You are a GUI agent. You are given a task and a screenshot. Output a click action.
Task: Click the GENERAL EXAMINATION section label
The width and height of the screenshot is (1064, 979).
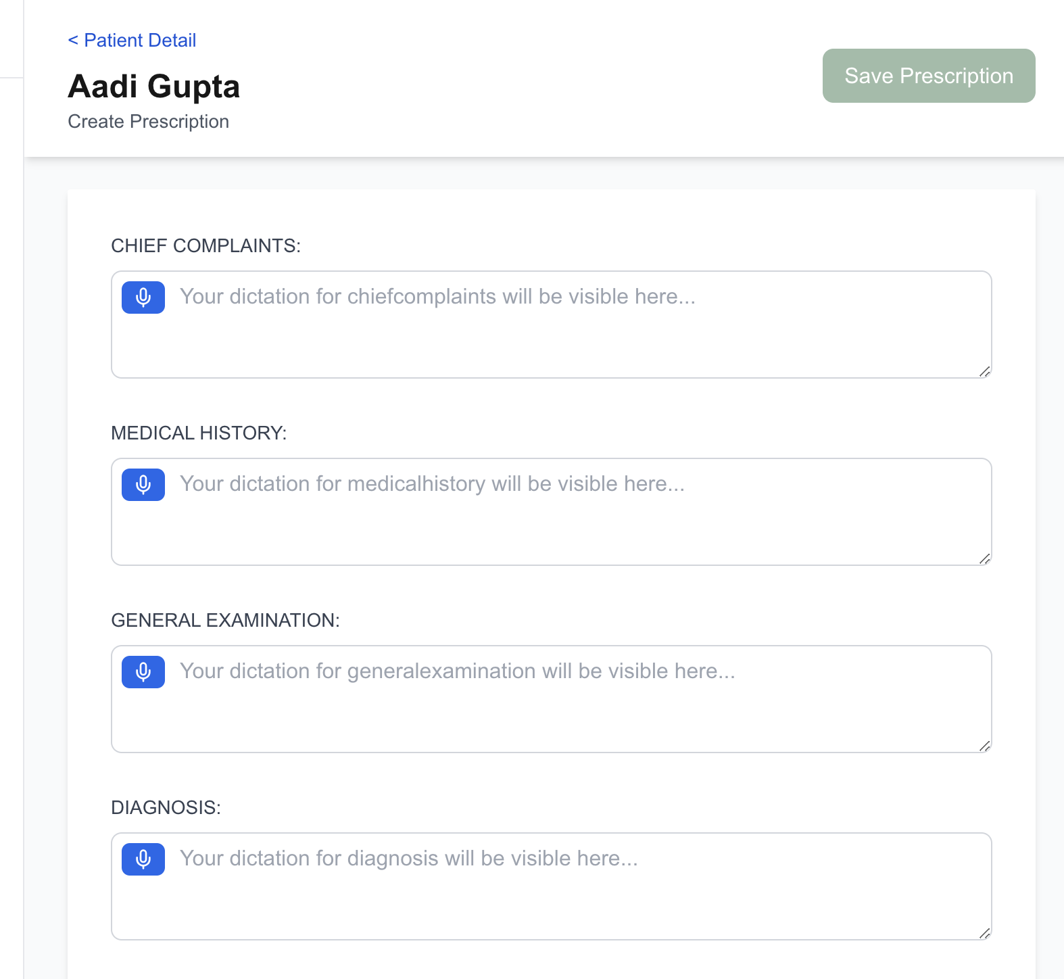pyautogui.click(x=225, y=621)
